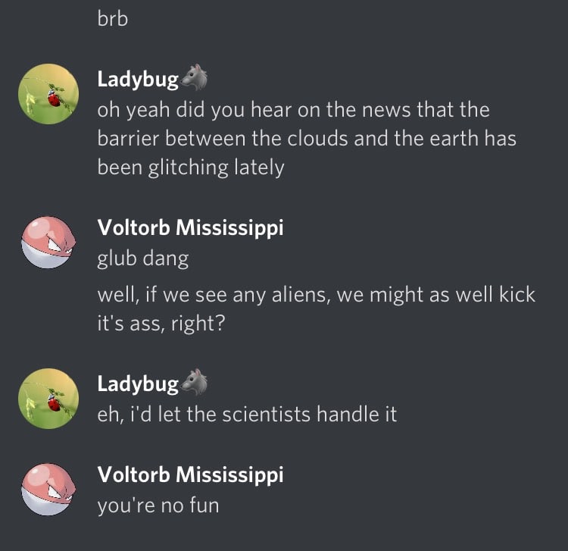568x551 pixels.
Task: Open Ladybug's avatar beside the scientists message
Action: pos(48,399)
